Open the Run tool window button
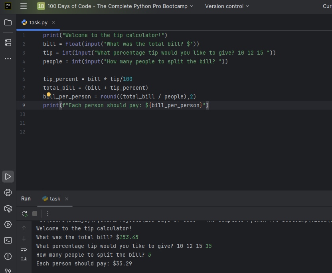This screenshot has height=273, width=332. 8,177
